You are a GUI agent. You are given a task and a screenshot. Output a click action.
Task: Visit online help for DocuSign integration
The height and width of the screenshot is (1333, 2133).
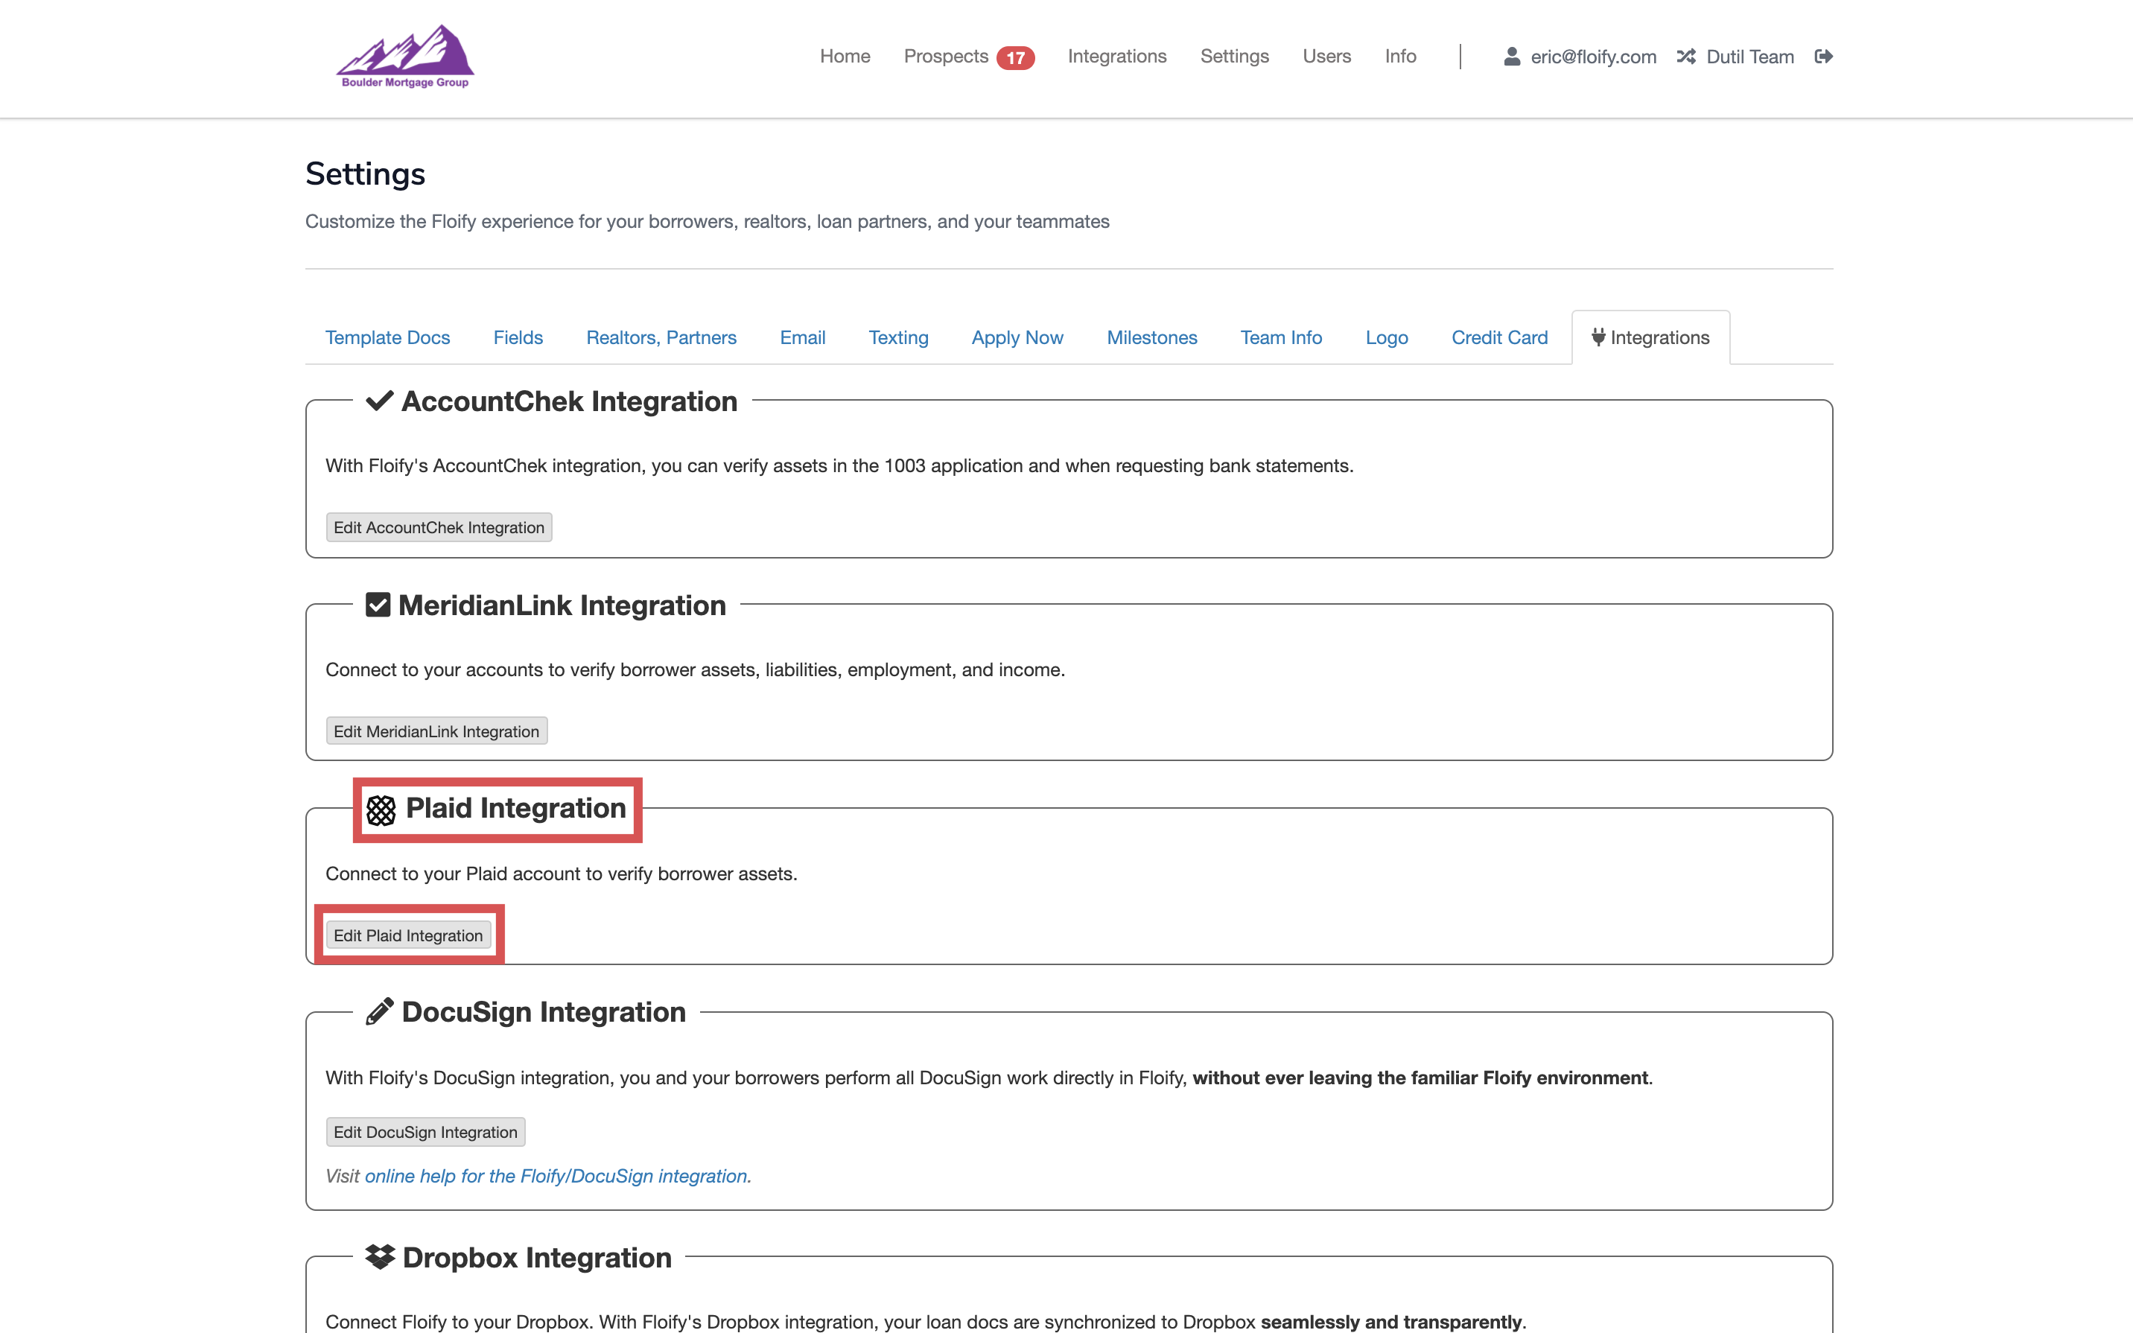tap(554, 1175)
